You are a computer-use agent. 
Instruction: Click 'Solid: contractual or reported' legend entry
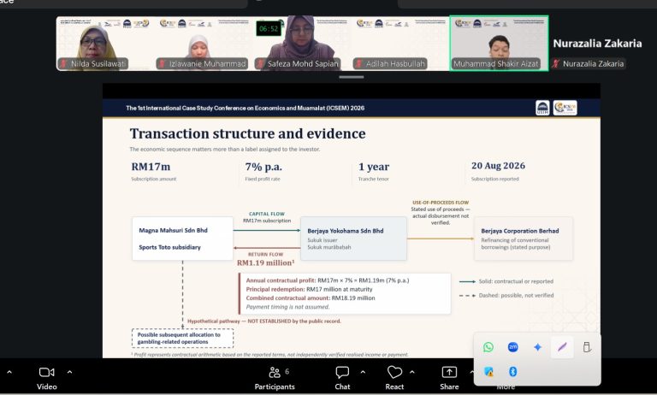pyautogui.click(x=506, y=281)
